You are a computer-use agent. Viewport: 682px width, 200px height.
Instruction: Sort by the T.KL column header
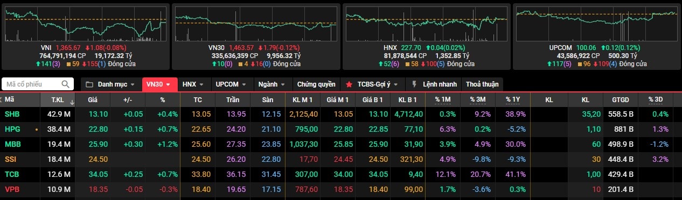(57, 99)
